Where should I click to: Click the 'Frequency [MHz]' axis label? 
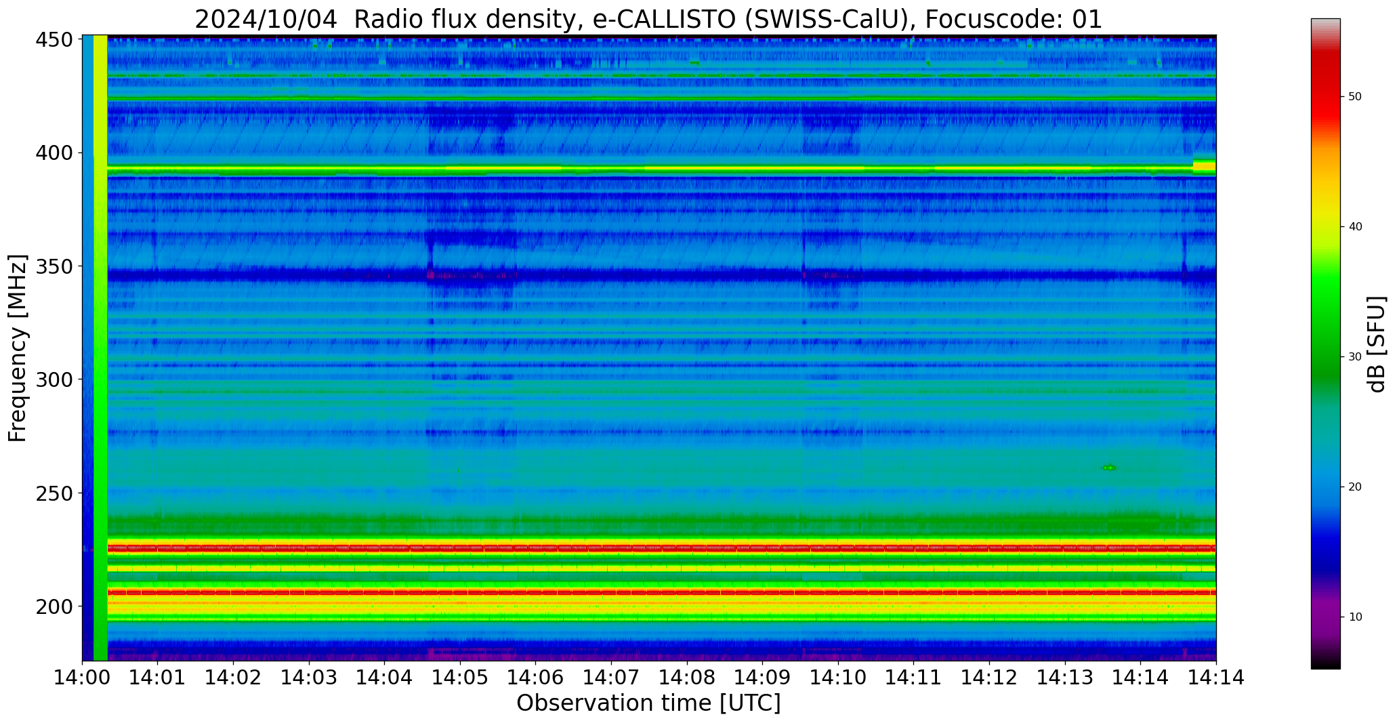[x=18, y=348]
